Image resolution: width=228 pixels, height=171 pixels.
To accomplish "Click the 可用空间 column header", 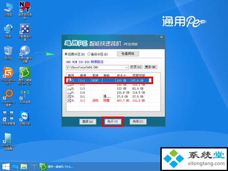I will tap(140, 76).
